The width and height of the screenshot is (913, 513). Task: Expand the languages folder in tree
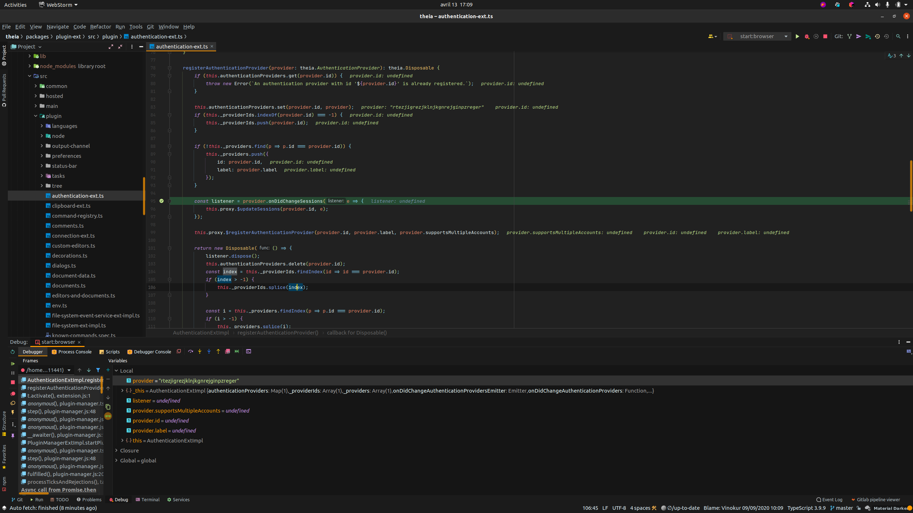[42, 126]
